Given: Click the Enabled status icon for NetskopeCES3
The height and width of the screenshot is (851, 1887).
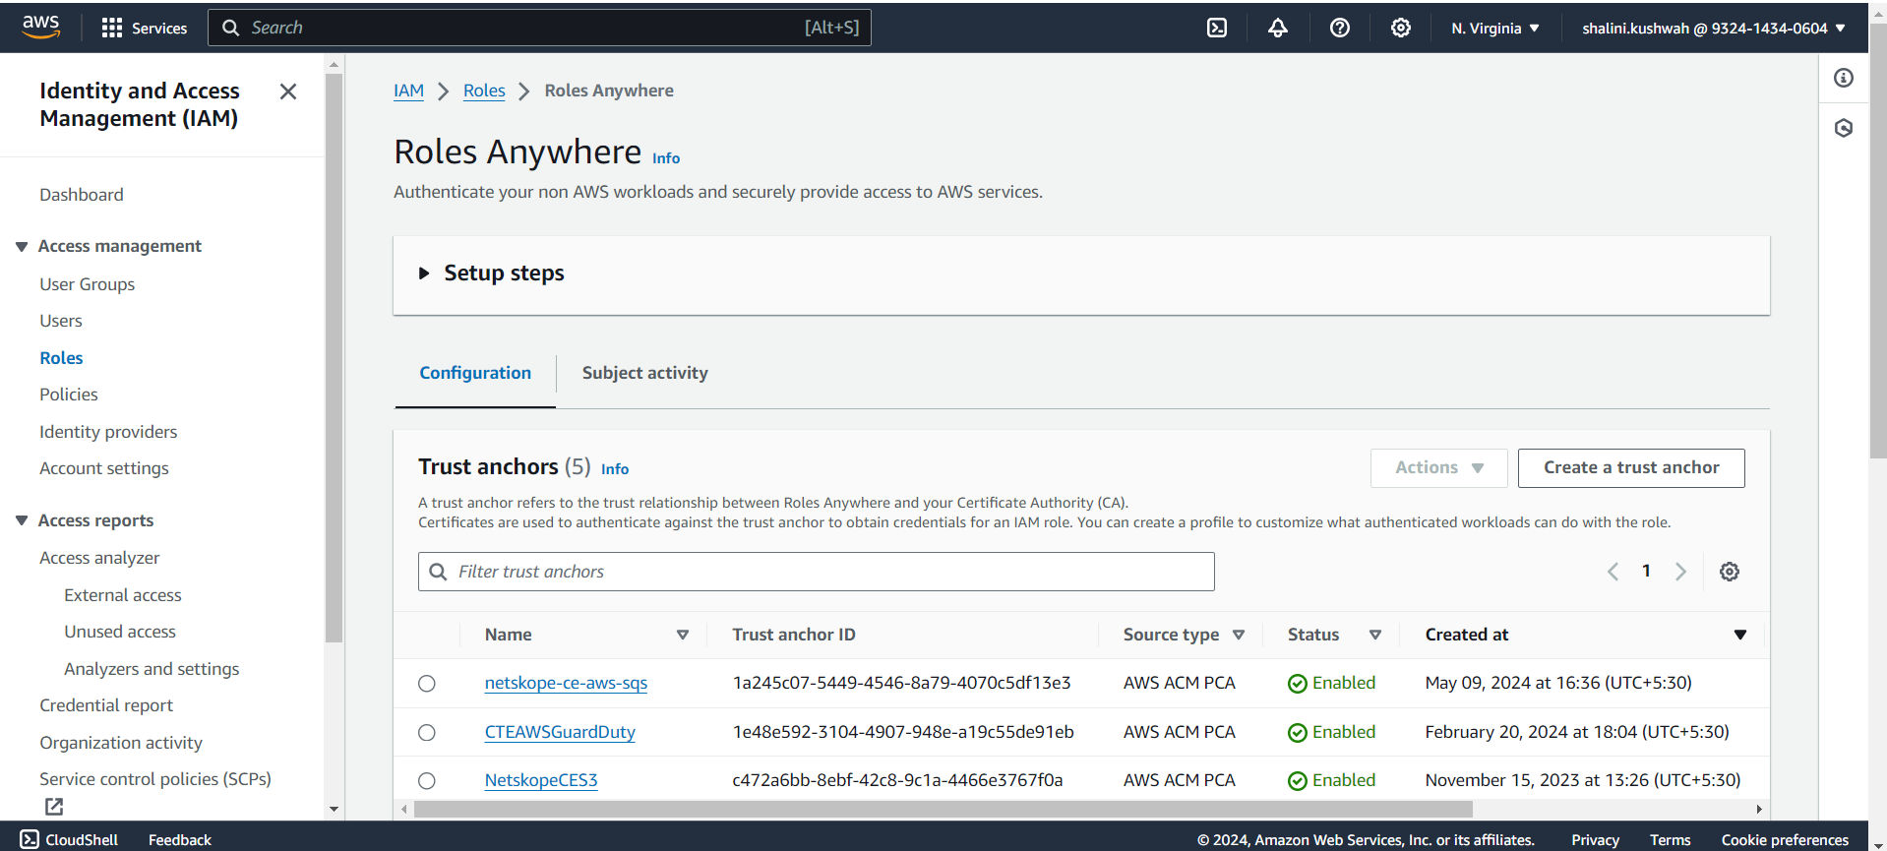Looking at the screenshot, I should [x=1297, y=781].
